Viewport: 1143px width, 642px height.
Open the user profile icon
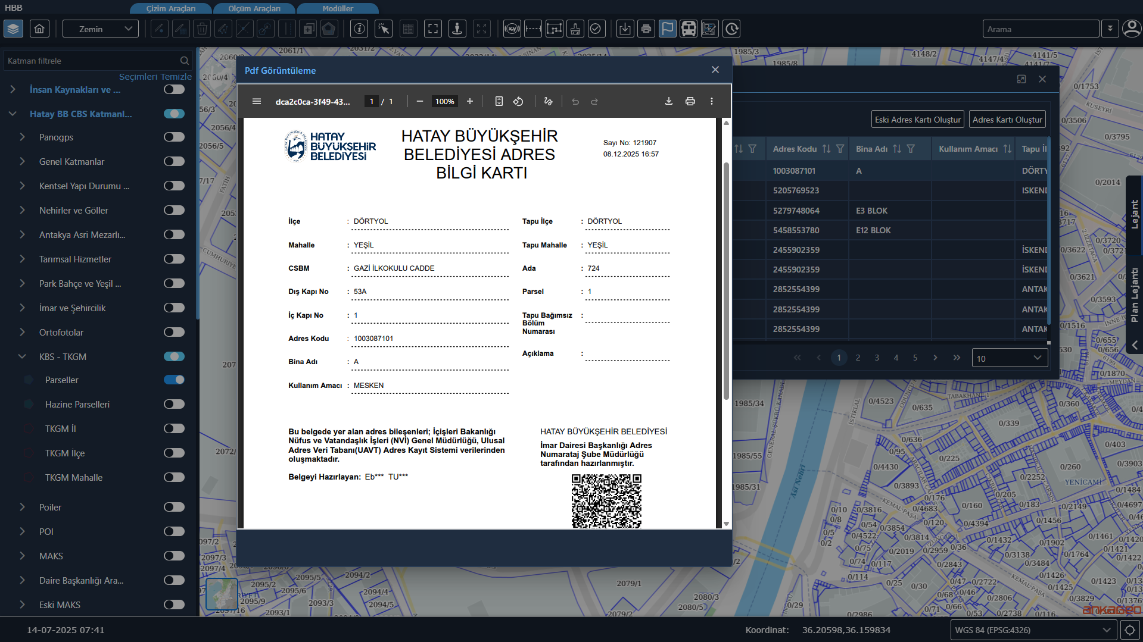(1131, 29)
